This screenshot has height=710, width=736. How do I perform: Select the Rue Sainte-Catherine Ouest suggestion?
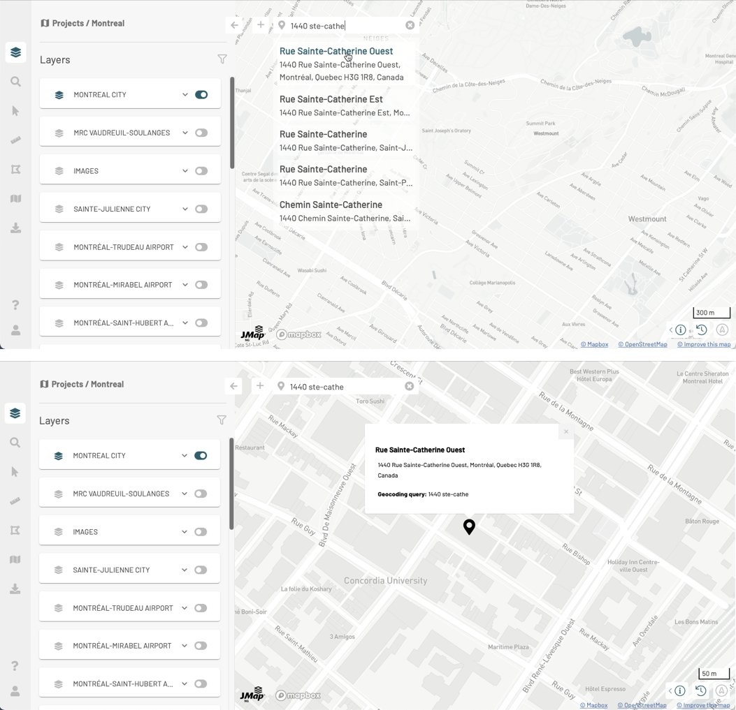pyautogui.click(x=336, y=52)
